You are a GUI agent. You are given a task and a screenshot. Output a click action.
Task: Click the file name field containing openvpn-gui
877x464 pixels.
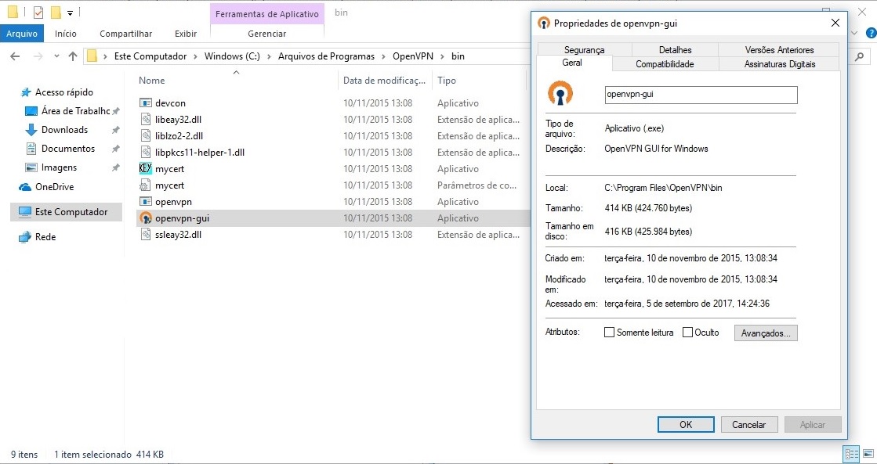[x=701, y=95]
